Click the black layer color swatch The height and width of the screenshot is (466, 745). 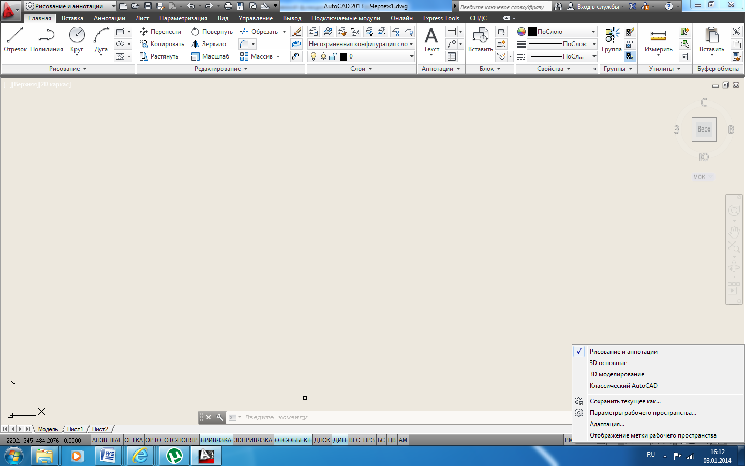tap(344, 56)
